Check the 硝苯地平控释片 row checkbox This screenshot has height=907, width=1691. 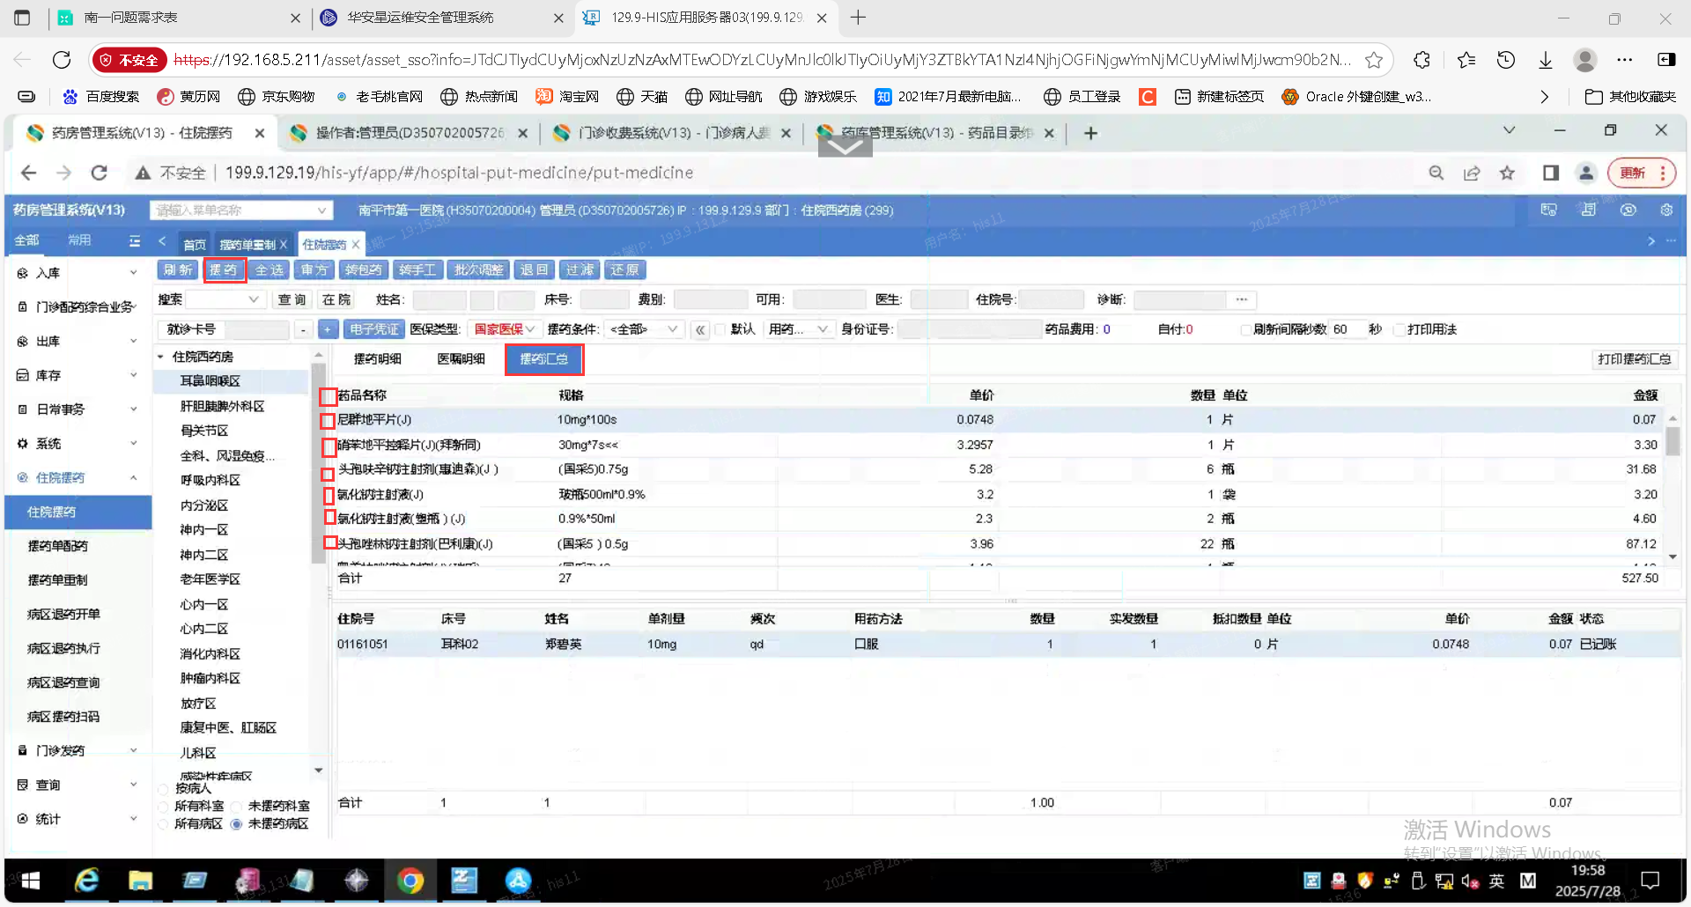click(329, 446)
